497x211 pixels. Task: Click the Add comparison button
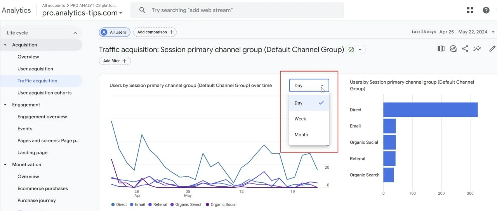155,32
